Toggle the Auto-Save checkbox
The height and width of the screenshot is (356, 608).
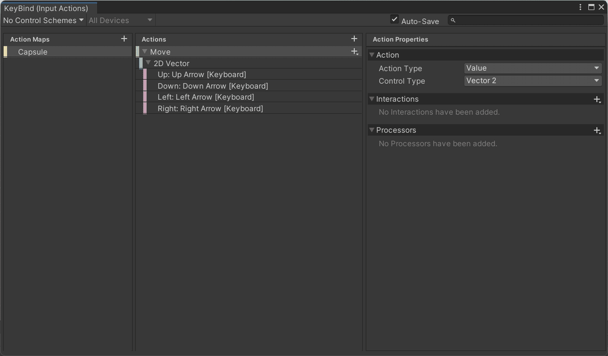(x=395, y=20)
